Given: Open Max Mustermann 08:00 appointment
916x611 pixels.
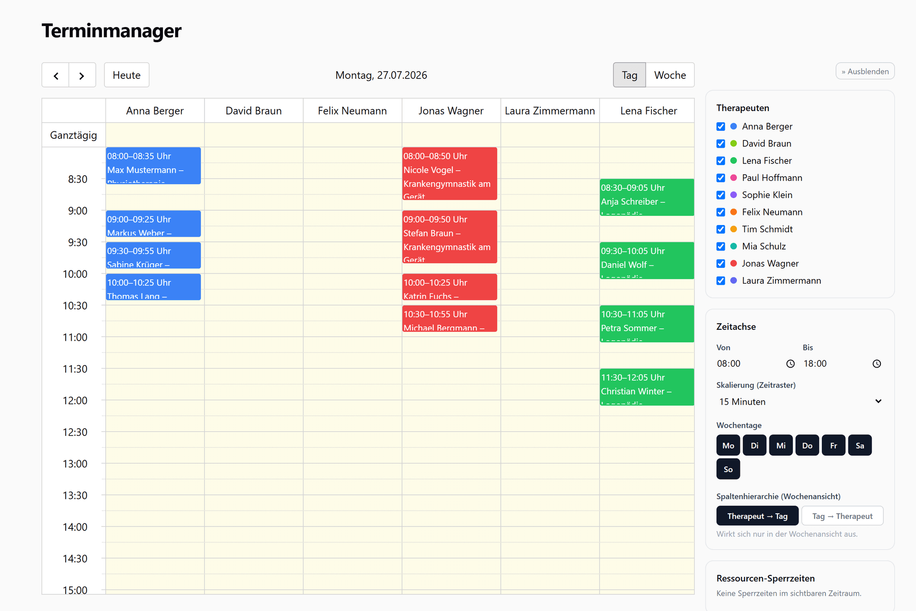Looking at the screenshot, I should pos(153,165).
